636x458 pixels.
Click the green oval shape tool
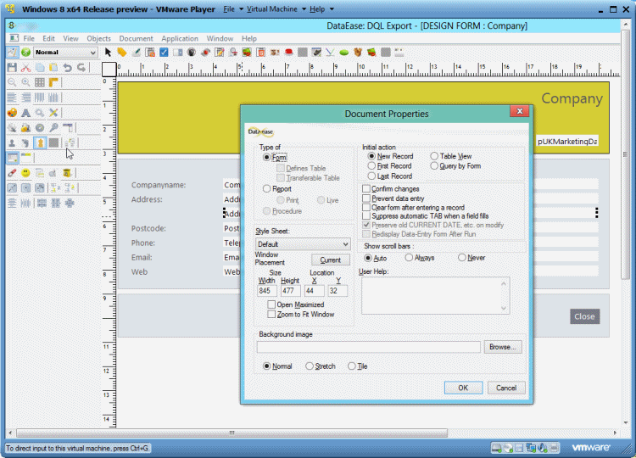coord(344,53)
